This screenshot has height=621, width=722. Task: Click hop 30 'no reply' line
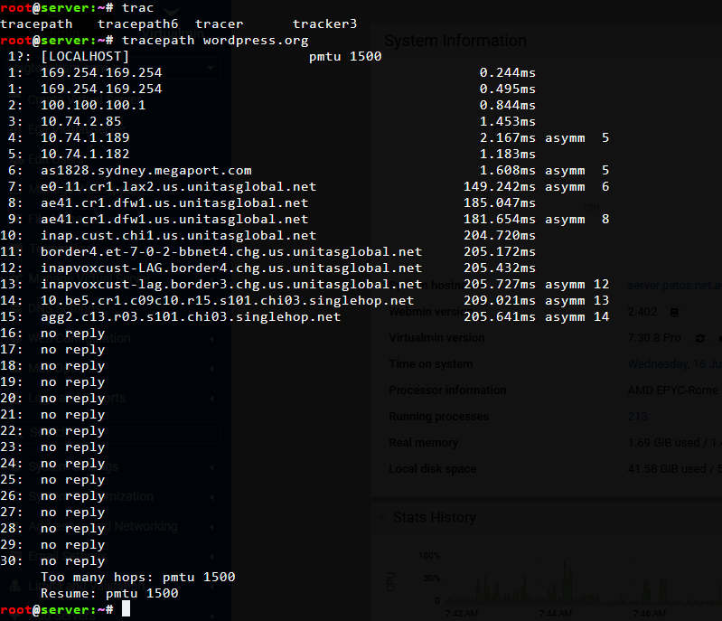73,561
